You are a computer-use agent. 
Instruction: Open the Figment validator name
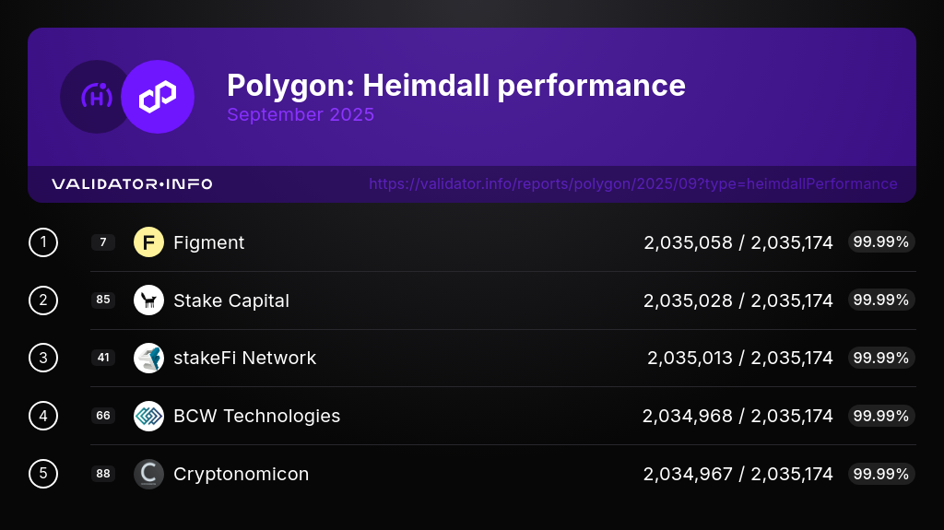coord(208,242)
